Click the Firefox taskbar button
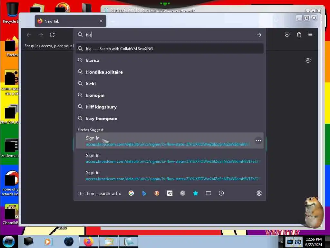The width and height of the screenshot is (330, 248). coord(89,242)
